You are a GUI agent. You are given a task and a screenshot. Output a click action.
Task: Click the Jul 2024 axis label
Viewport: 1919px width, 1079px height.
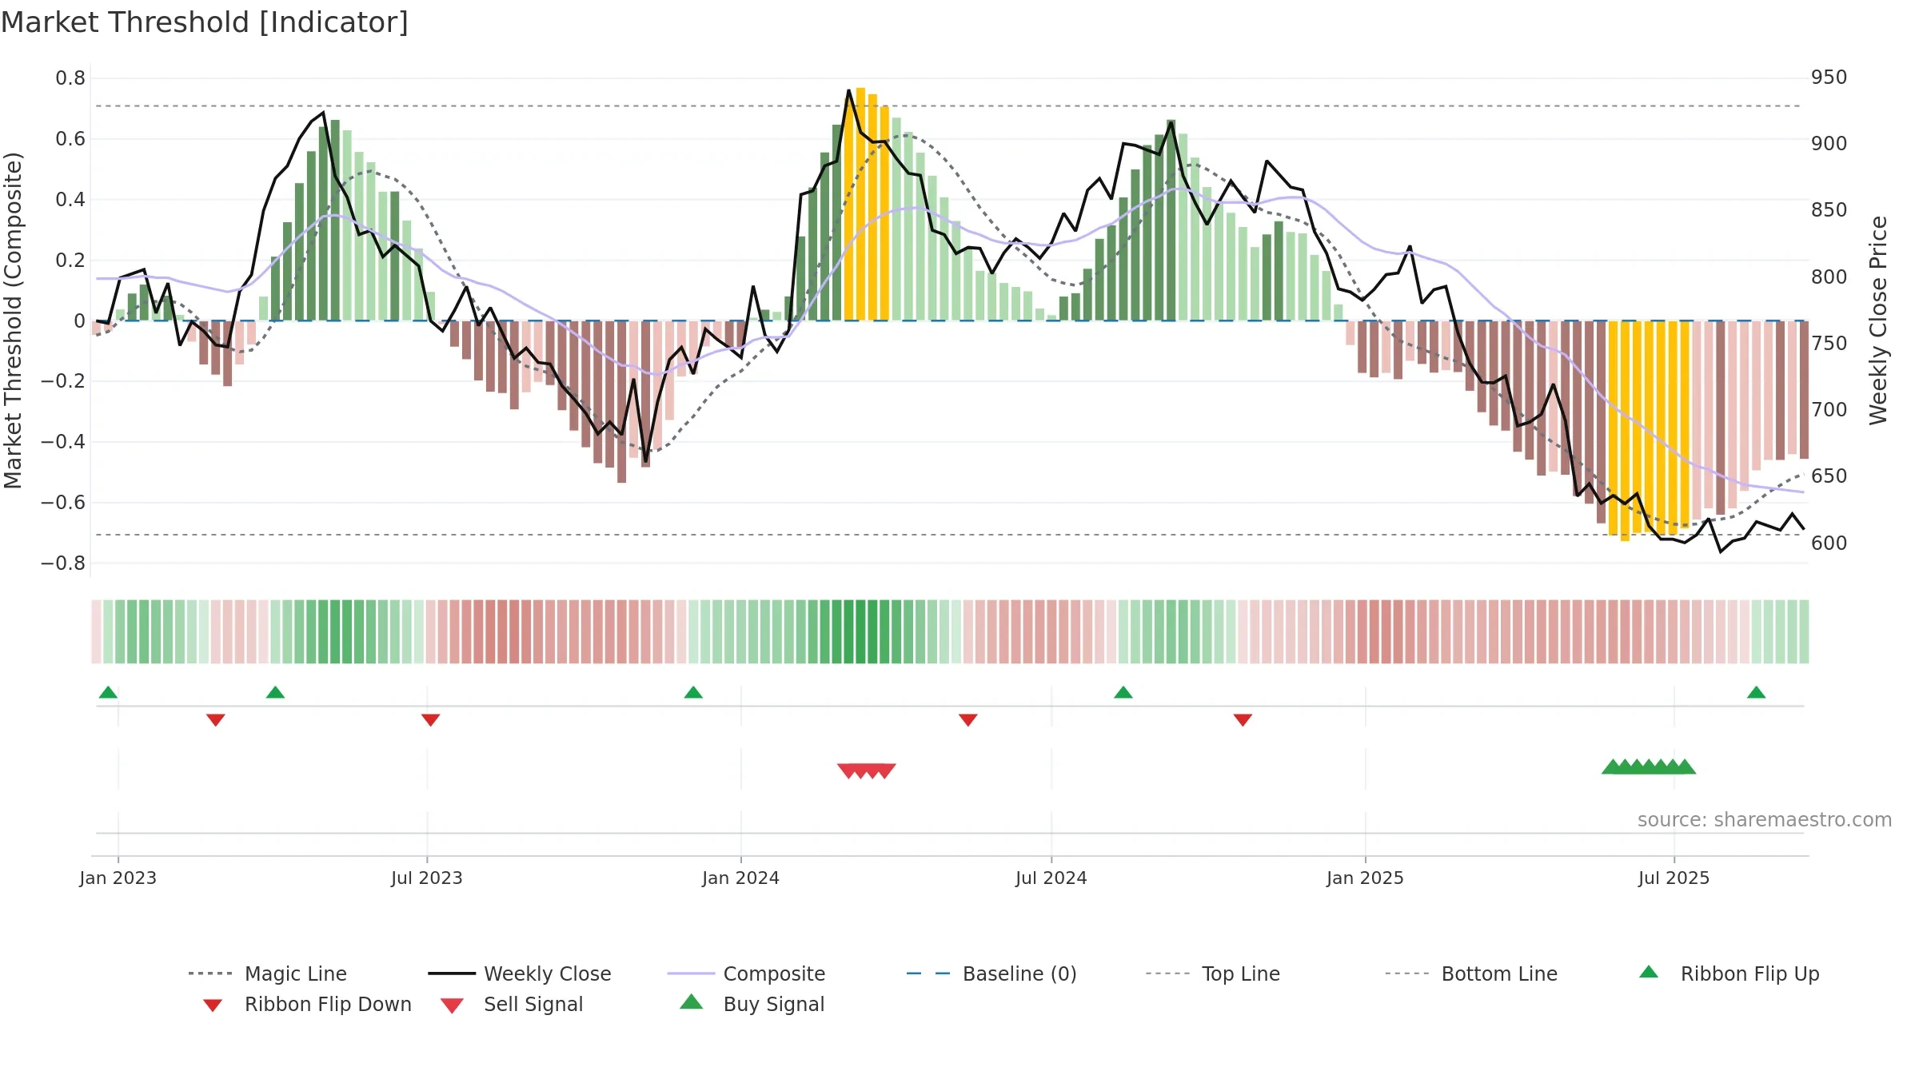pos(1051,878)
